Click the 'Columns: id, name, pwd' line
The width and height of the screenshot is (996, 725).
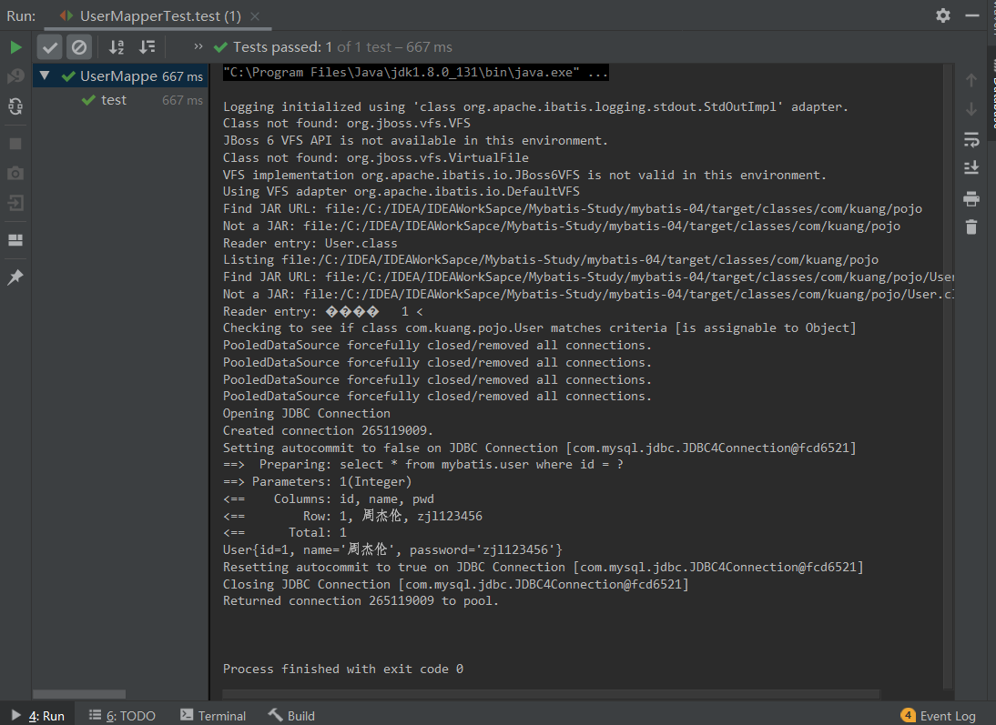click(x=329, y=499)
